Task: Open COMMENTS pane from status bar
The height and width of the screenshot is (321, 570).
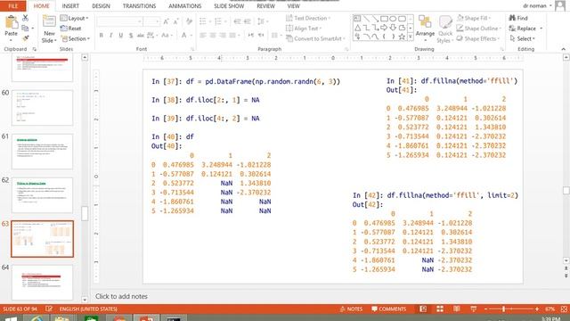Action: tap(388, 309)
